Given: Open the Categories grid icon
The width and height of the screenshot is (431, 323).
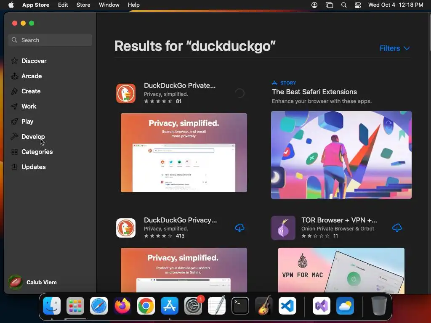Looking at the screenshot, I should [14, 151].
